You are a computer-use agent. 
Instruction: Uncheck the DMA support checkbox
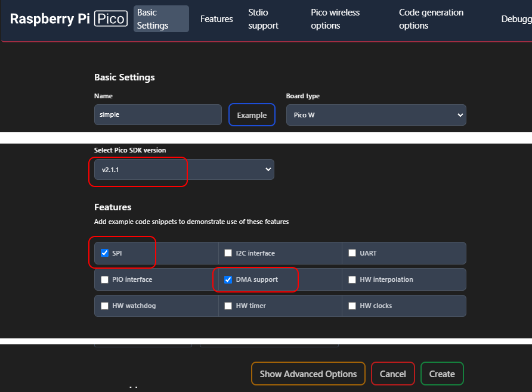point(228,279)
